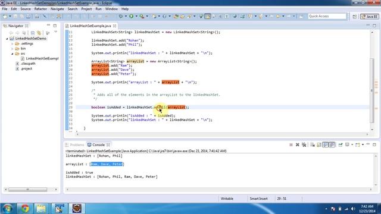
Task: Expand the bin folder
Action: pos(12,49)
